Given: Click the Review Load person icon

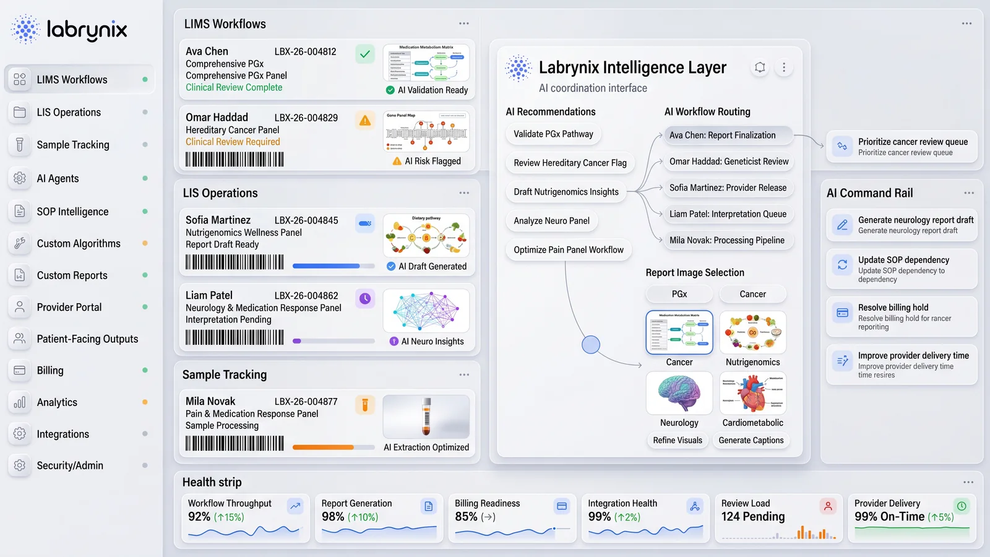Looking at the screenshot, I should tap(828, 506).
